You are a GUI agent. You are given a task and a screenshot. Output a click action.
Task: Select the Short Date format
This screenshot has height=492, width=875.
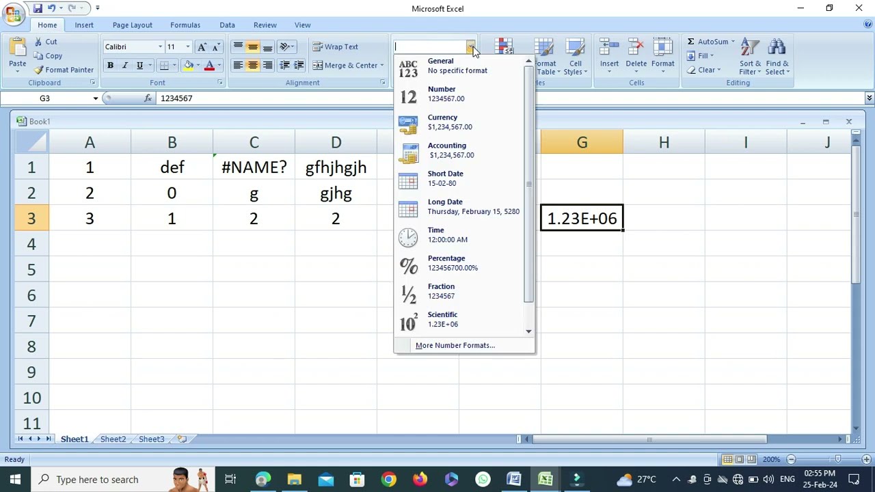459,178
